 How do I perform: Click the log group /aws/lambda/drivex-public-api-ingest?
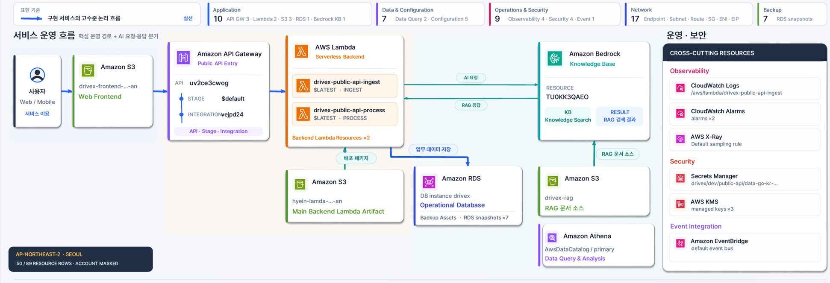736,93
